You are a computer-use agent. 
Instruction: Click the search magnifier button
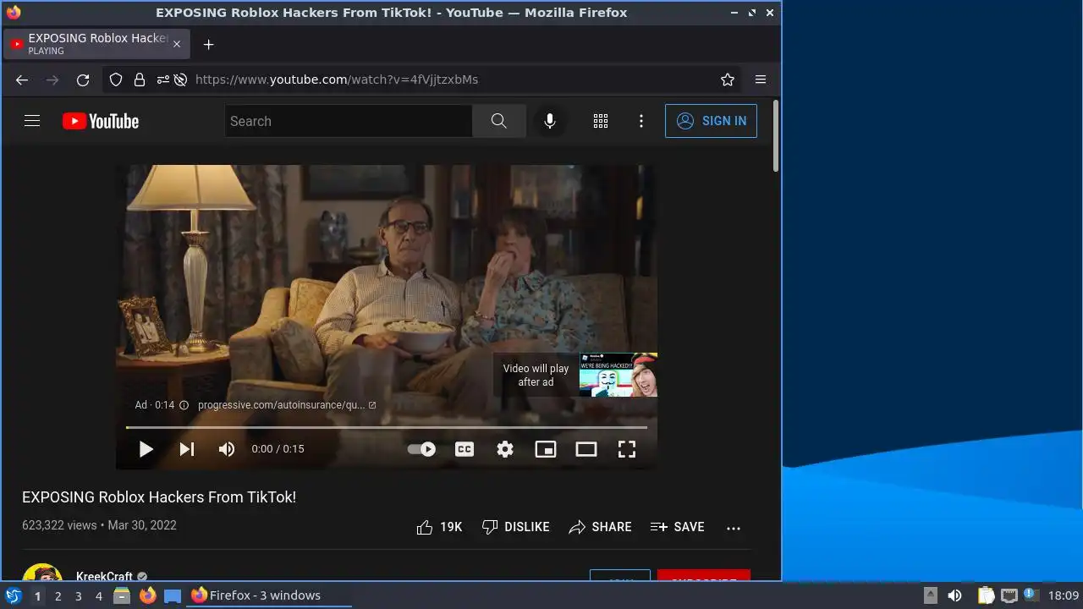click(x=499, y=121)
